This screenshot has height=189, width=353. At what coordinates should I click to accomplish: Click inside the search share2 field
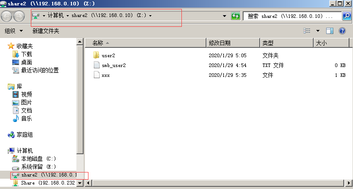pos(290,16)
